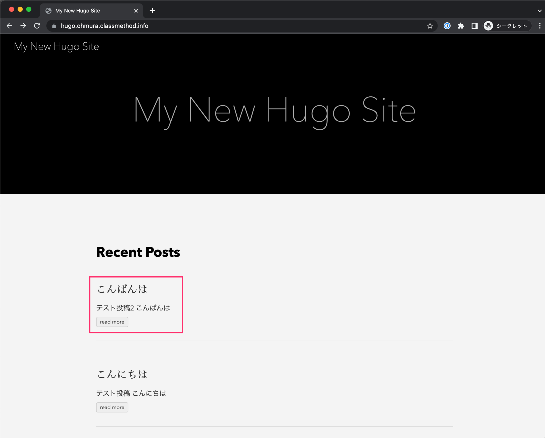This screenshot has height=438, width=545.
Task: Click read more under こんにちは post
Action: click(x=112, y=407)
